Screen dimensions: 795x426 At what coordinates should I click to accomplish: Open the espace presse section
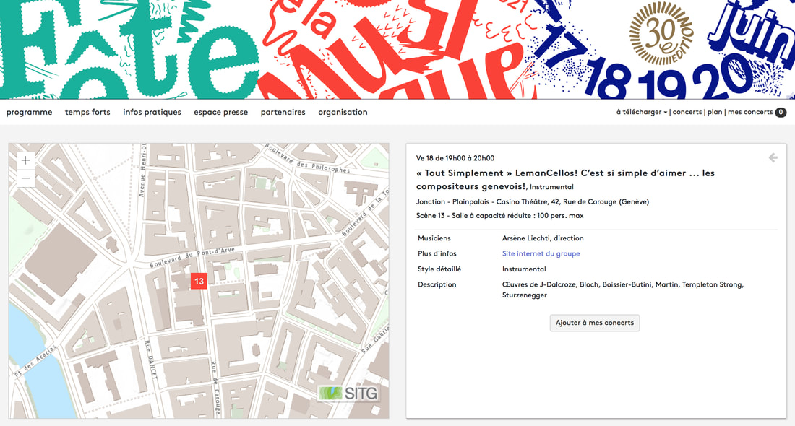pyautogui.click(x=220, y=113)
